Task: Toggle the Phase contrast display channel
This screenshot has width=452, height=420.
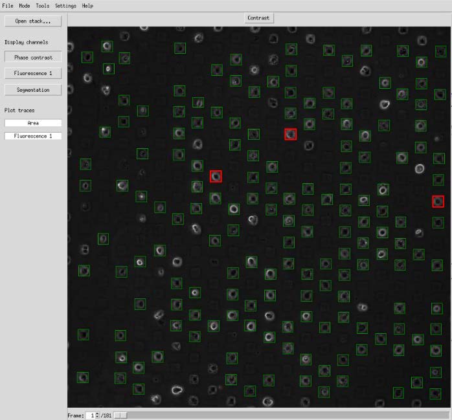Action: pyautogui.click(x=33, y=58)
